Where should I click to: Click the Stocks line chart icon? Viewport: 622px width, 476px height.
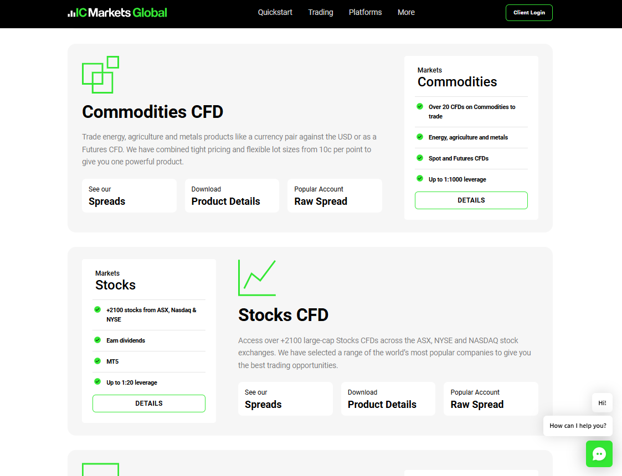click(257, 278)
